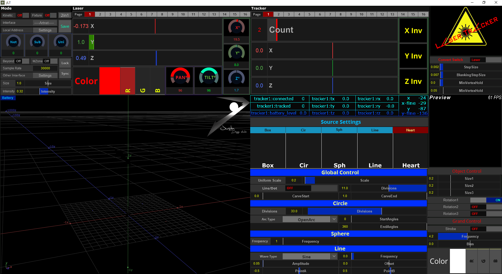Adjust the Strobe Frequency slider
Viewport: 502px width, 274px height.
point(470,236)
